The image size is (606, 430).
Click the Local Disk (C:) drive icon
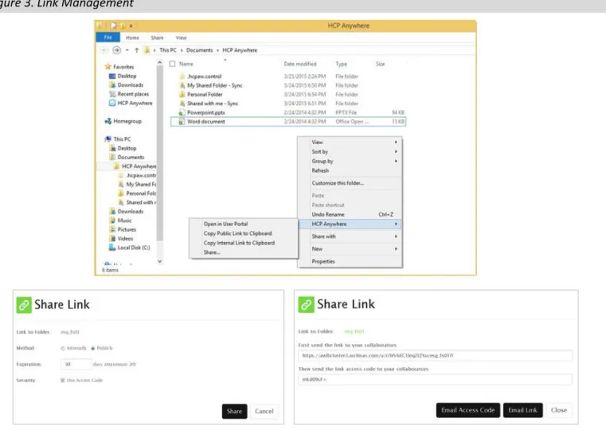[112, 248]
